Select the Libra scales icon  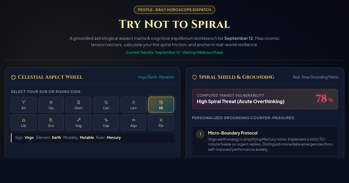click(x=24, y=120)
